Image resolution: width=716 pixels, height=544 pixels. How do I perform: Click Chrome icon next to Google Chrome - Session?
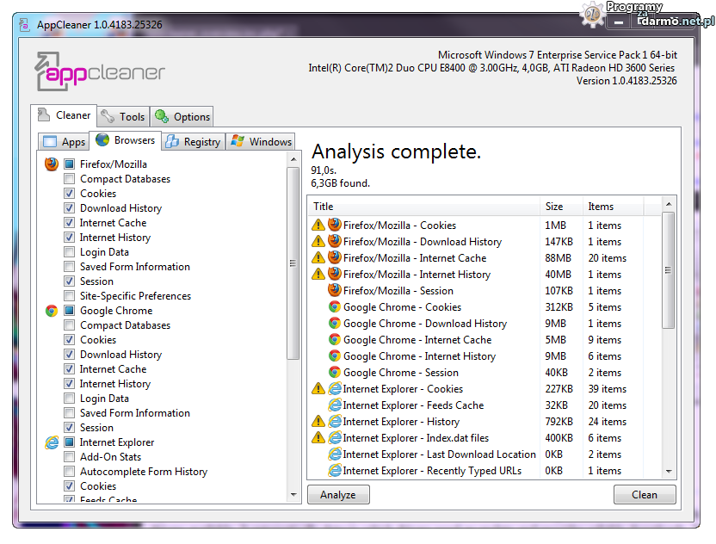(334, 373)
